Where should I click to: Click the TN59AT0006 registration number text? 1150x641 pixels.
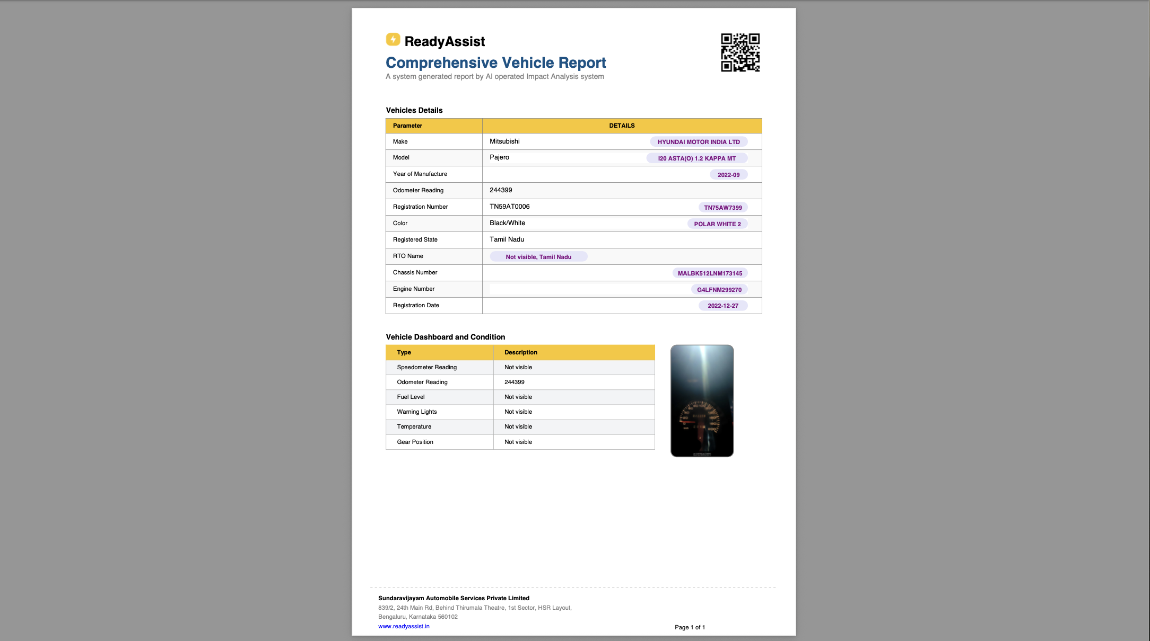click(x=509, y=207)
